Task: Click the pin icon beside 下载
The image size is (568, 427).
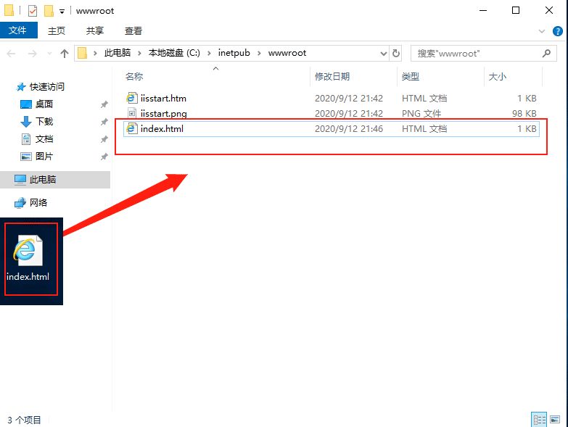Action: click(104, 122)
